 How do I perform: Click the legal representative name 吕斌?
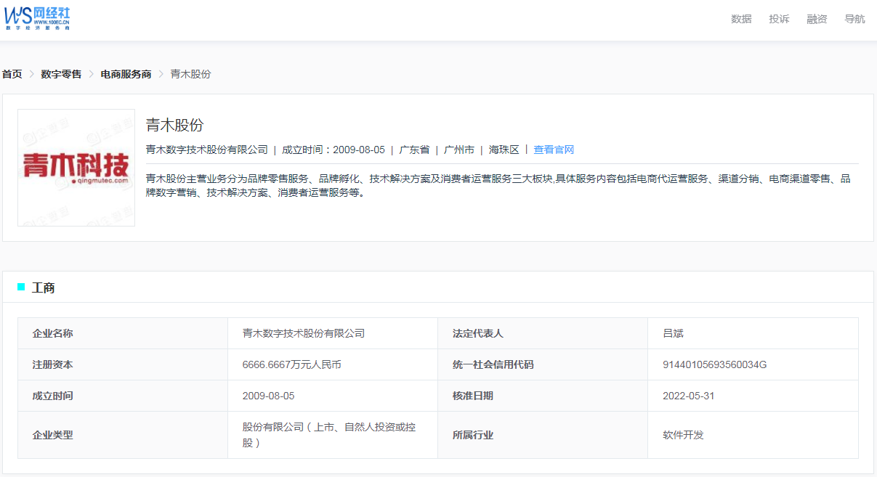click(x=674, y=333)
